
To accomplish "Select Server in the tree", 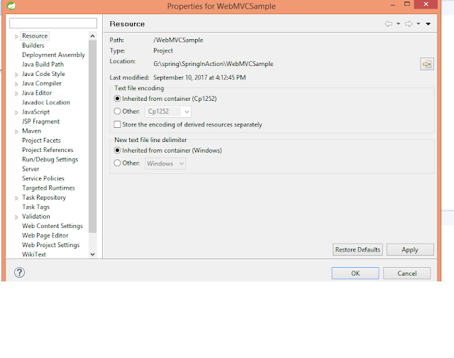I will (31, 169).
